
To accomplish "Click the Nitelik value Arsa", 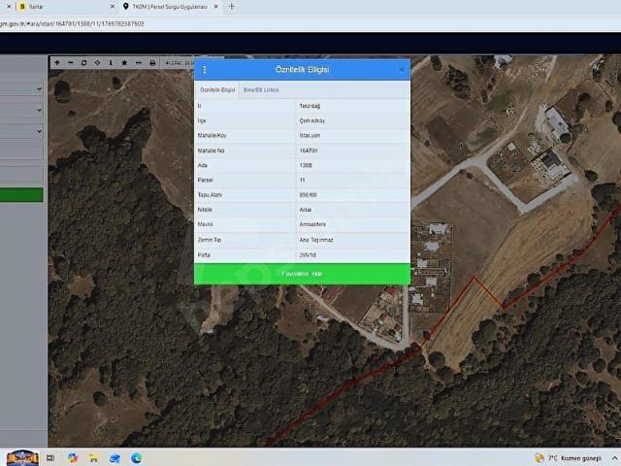I will coord(306,210).
